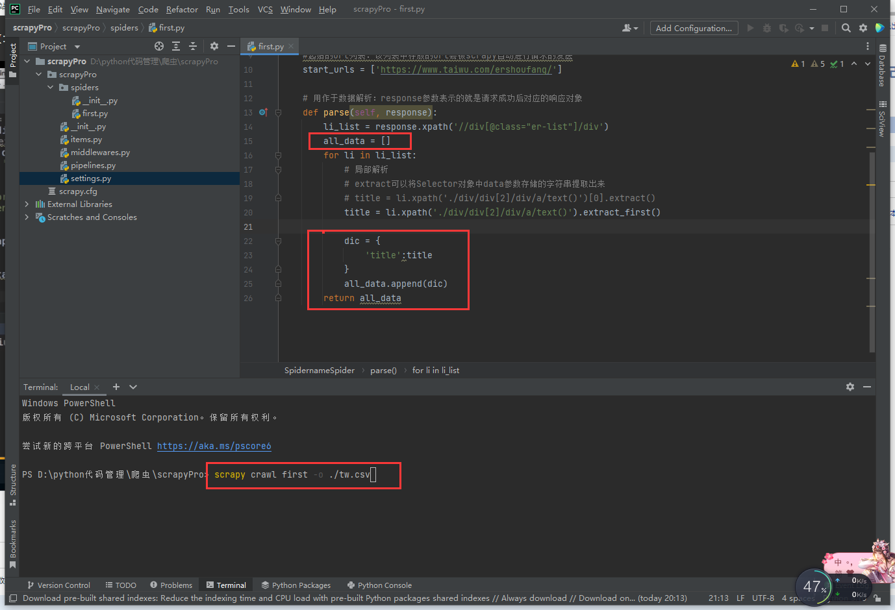The image size is (895, 610).
Task: Click the locate-opened-file target icon in Project panel
Action: (x=159, y=46)
